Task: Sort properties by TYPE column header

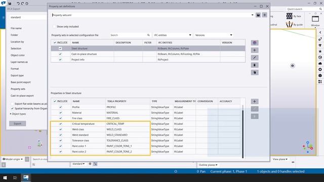Action: click(162, 101)
